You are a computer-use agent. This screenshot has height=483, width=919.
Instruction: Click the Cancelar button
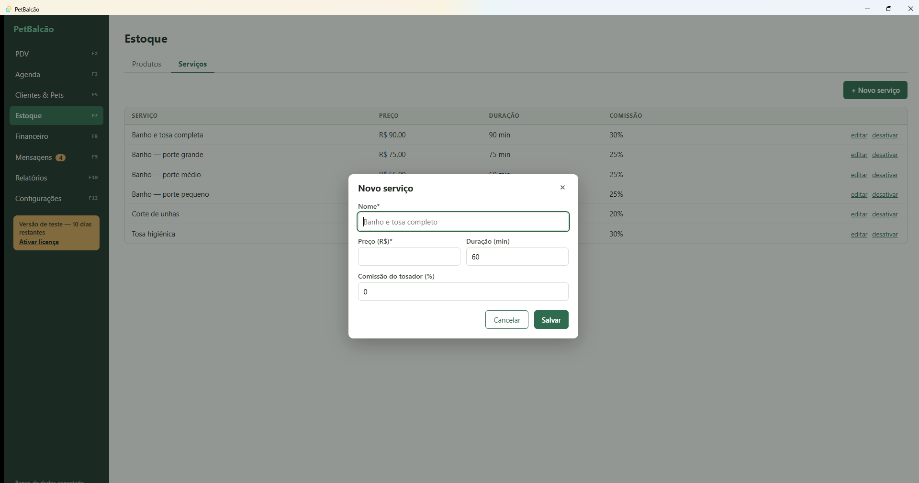pos(507,320)
